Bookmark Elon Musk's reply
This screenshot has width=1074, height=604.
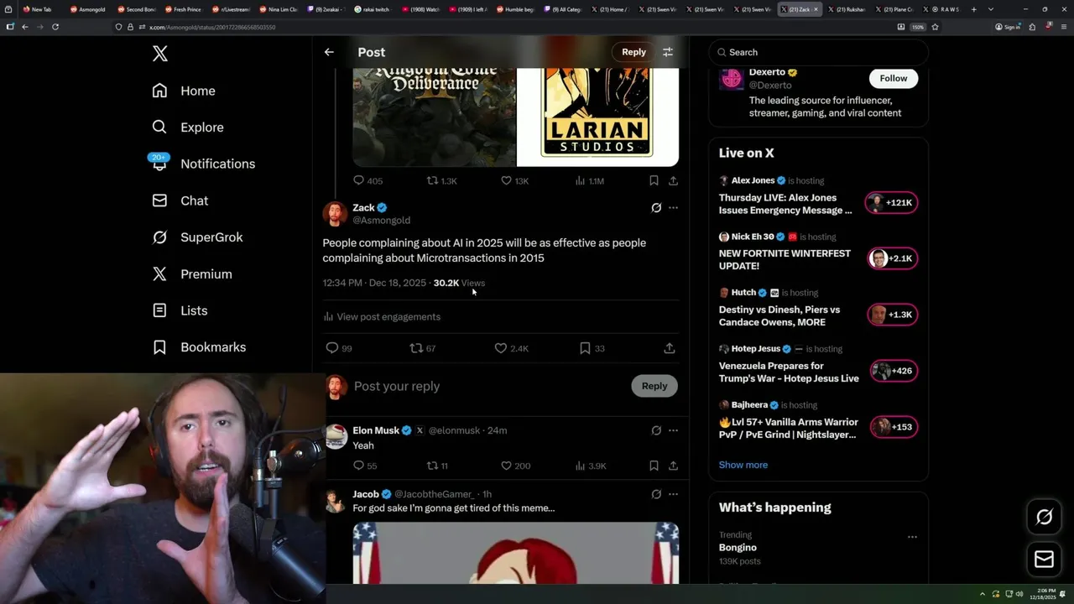(x=654, y=466)
